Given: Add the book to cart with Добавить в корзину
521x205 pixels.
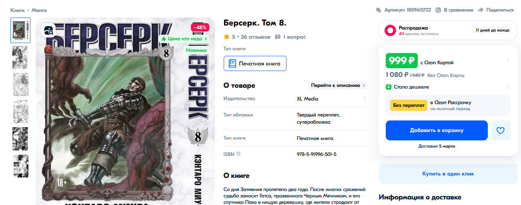Looking at the screenshot, I should (x=437, y=130).
